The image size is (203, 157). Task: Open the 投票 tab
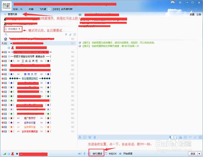[192, 15]
